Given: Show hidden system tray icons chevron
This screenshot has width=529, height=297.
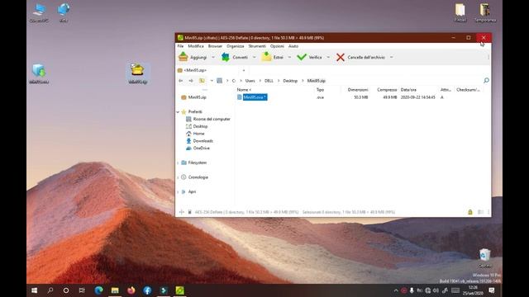Looking at the screenshot, I should (396, 290).
